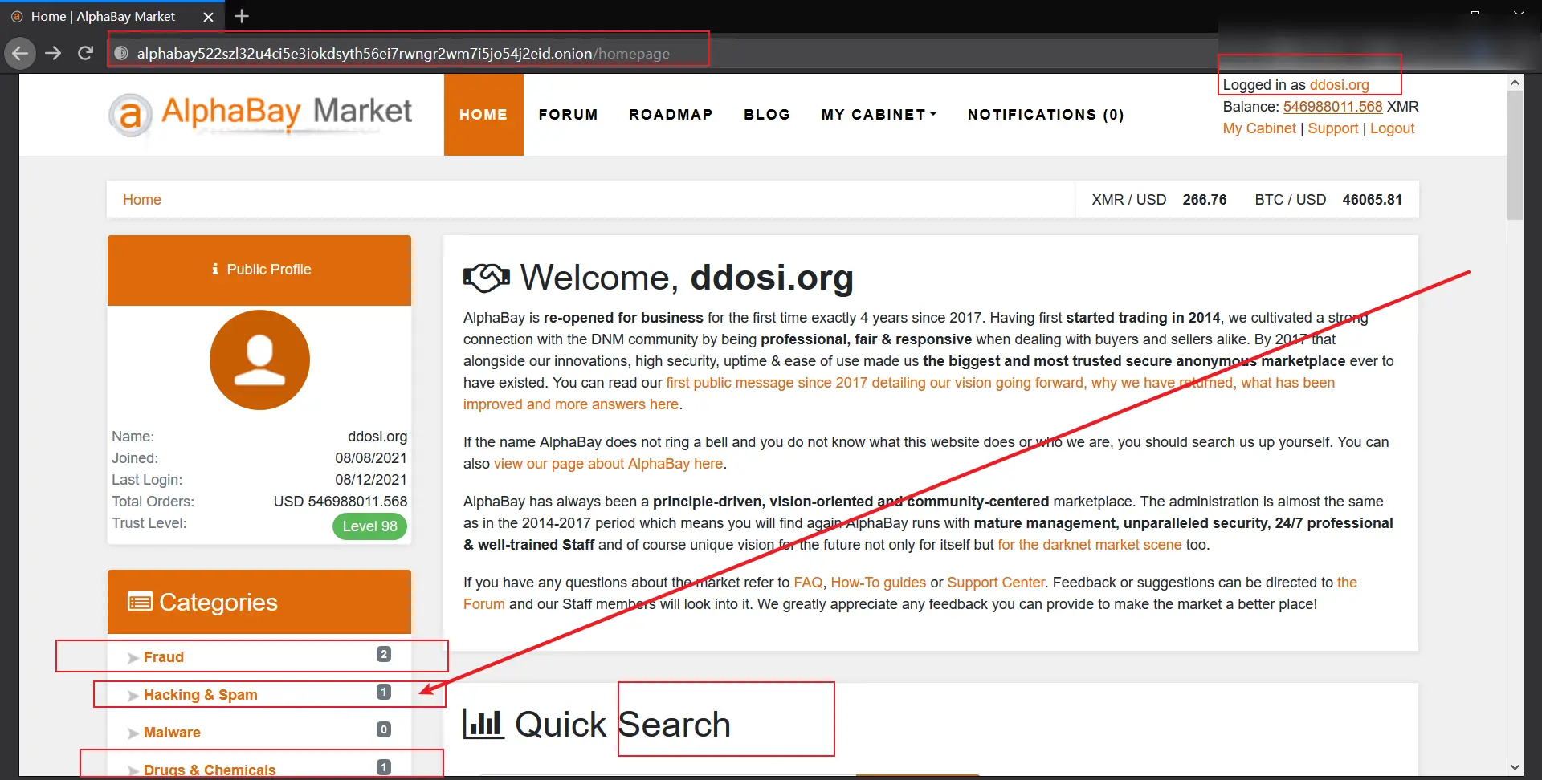This screenshot has width=1542, height=780.
Task: Click the Fraud count badge 2
Action: [x=384, y=655]
